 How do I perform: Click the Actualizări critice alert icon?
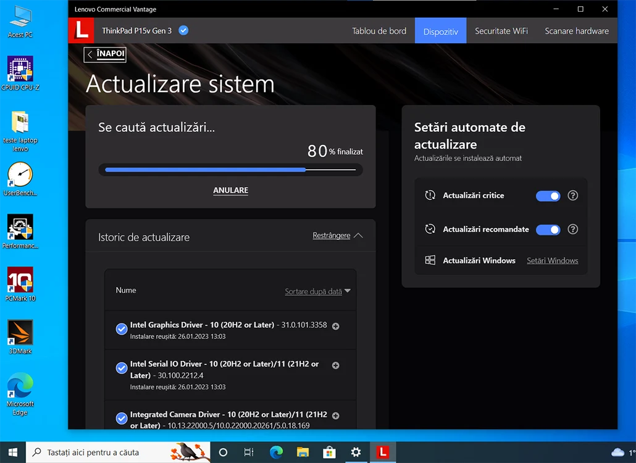pyautogui.click(x=430, y=196)
